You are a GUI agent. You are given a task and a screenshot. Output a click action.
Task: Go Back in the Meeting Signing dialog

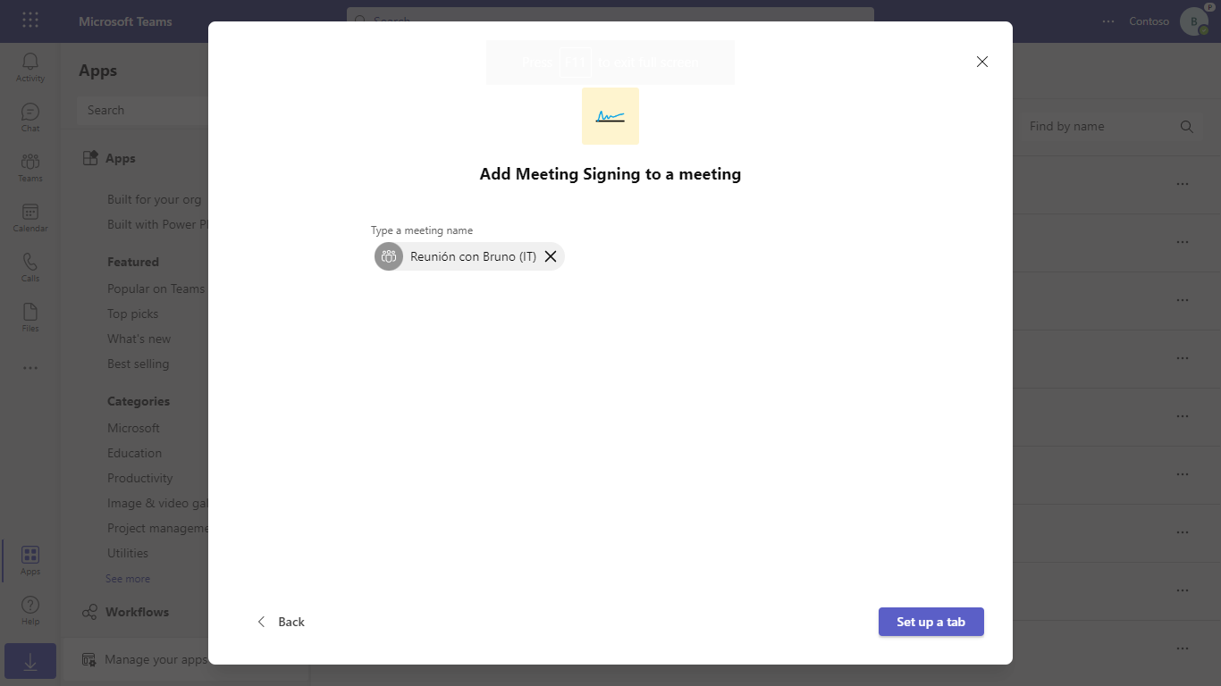point(282,622)
